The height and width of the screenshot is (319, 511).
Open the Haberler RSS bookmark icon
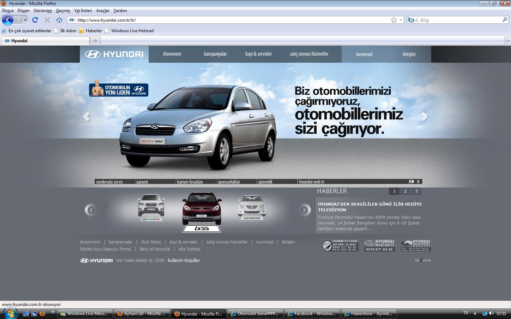(x=81, y=31)
